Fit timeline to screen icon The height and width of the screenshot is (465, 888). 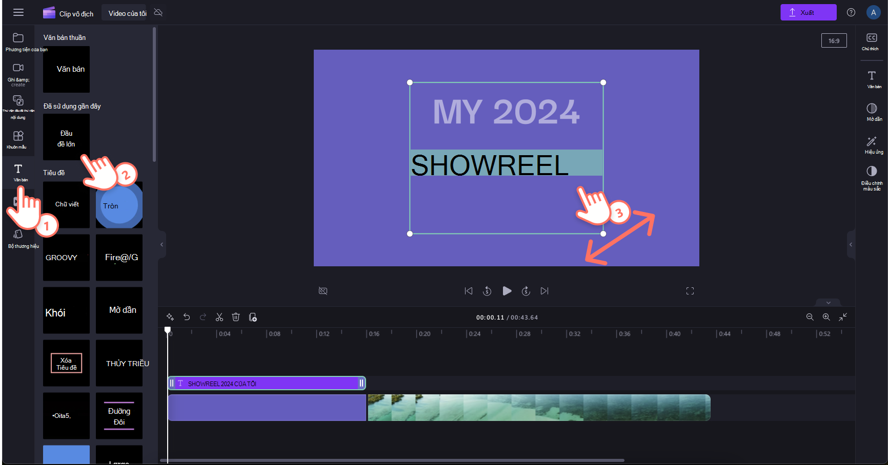pyautogui.click(x=843, y=317)
